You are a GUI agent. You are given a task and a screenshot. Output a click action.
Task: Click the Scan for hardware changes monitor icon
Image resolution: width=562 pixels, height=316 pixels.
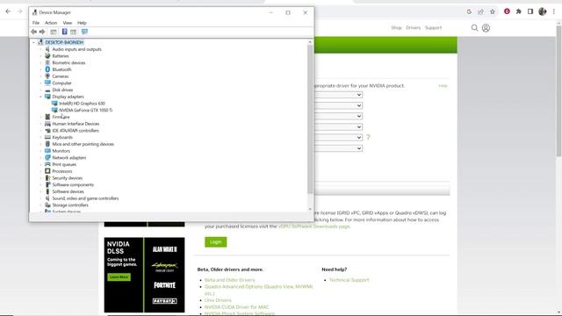click(x=84, y=32)
